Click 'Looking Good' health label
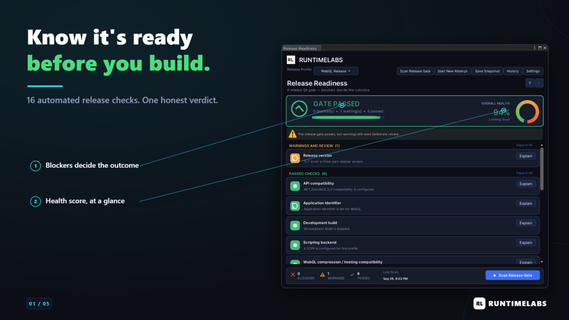This screenshot has width=569, height=320. pos(499,119)
